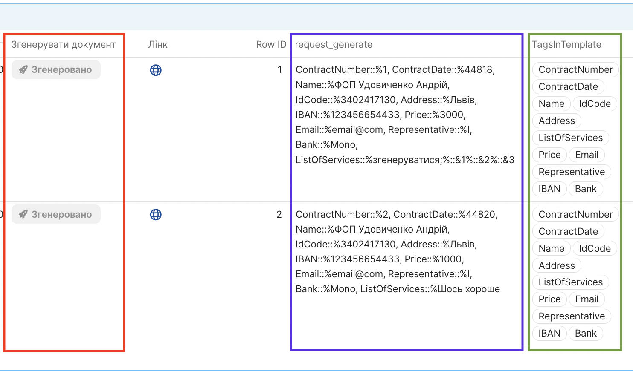Image resolution: width=633 pixels, height=374 pixels.
Task: Select the Row ID cell with value 1
Action: [x=279, y=70]
